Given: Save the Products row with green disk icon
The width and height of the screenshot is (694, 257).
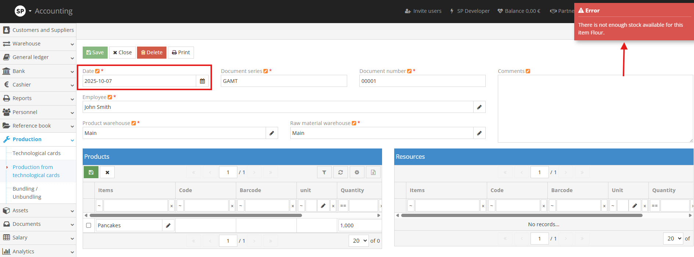Looking at the screenshot, I should (91, 172).
